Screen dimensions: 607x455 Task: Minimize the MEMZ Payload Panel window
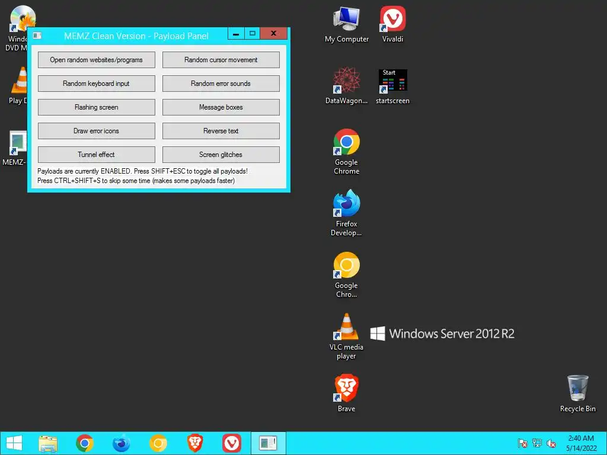pyautogui.click(x=236, y=34)
